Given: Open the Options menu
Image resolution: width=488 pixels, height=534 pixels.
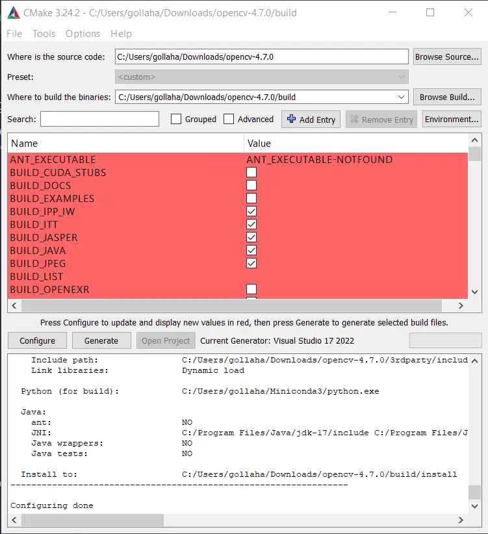Looking at the screenshot, I should click(x=83, y=34).
